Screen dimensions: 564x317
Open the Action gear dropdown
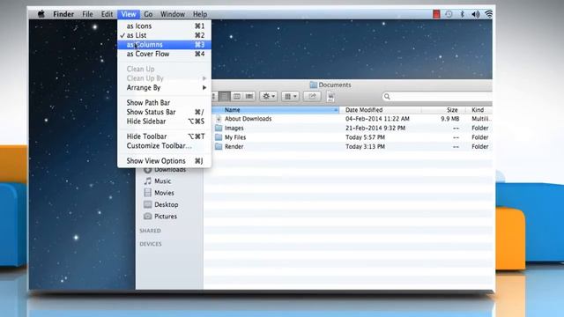[x=268, y=96]
